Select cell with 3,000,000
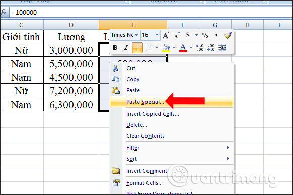293x195 pixels. [x=71, y=50]
